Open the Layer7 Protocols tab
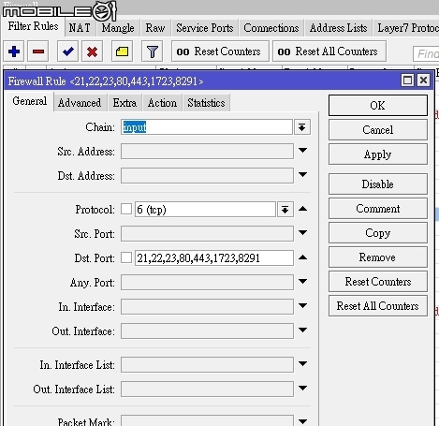The width and height of the screenshot is (439, 426). (x=406, y=28)
